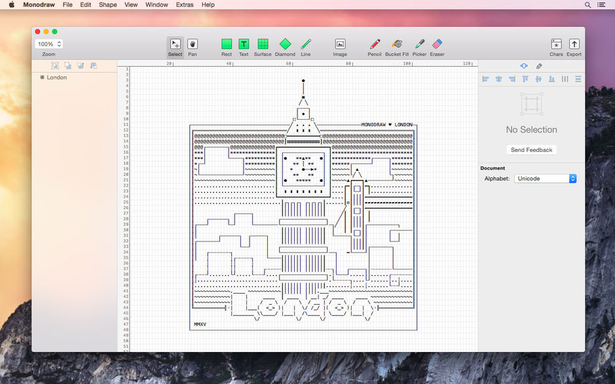Align vertical centers in inspector
Screen dimensions: 615x384
point(538,79)
